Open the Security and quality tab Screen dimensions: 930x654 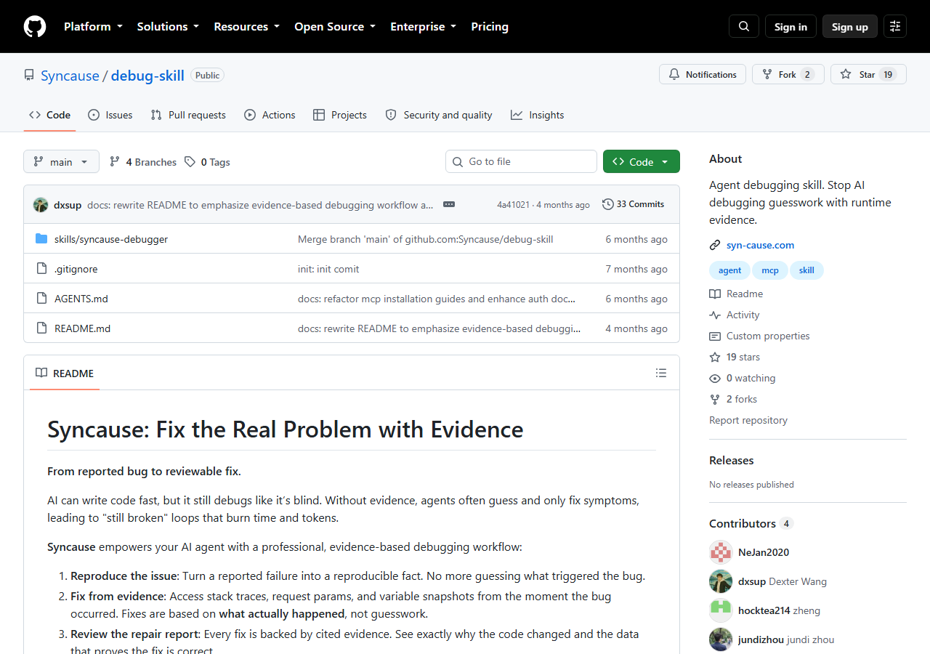click(439, 115)
